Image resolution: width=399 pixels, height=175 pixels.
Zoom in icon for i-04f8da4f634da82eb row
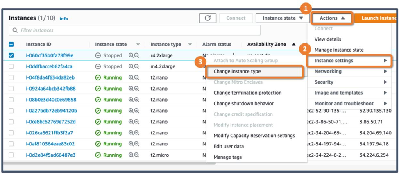[x=131, y=77]
